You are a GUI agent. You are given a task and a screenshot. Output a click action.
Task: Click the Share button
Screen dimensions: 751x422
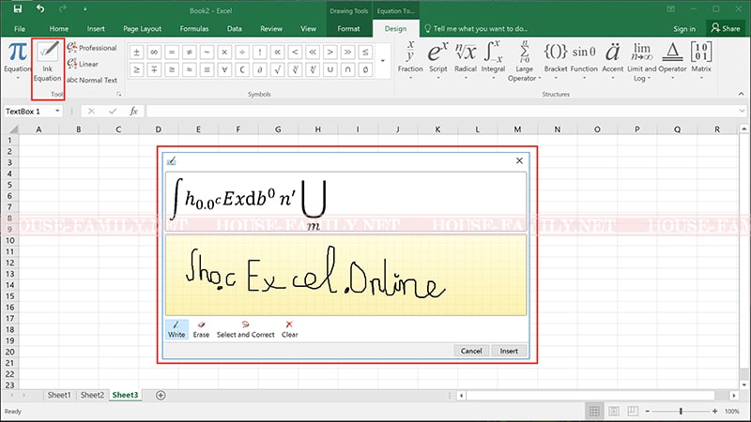coord(726,29)
